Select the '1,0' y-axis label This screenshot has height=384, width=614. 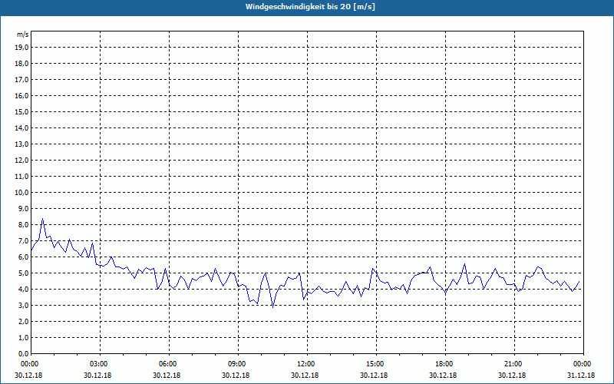coord(22,337)
